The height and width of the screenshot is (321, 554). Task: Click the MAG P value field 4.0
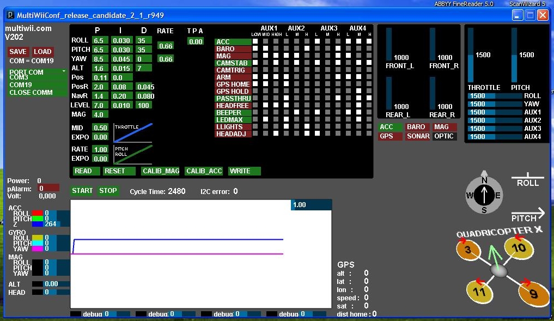tap(100, 114)
